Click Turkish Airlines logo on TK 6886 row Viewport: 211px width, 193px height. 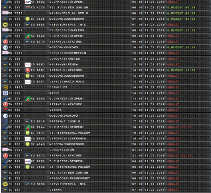(6, 104)
